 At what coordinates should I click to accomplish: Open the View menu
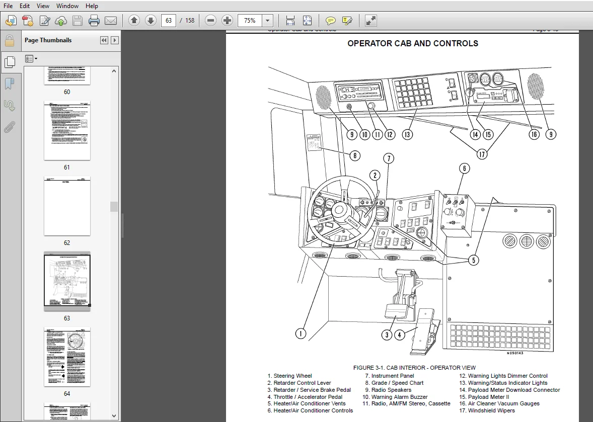[43, 6]
